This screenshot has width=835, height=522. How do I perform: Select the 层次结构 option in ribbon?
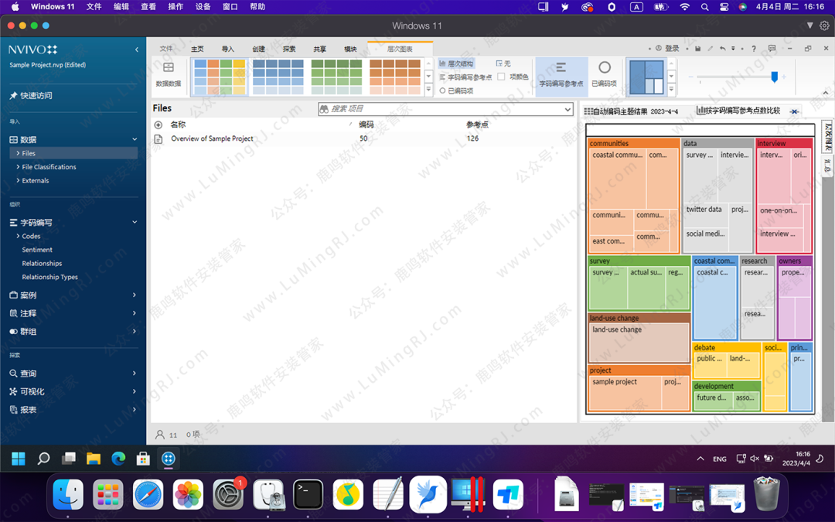click(x=456, y=63)
